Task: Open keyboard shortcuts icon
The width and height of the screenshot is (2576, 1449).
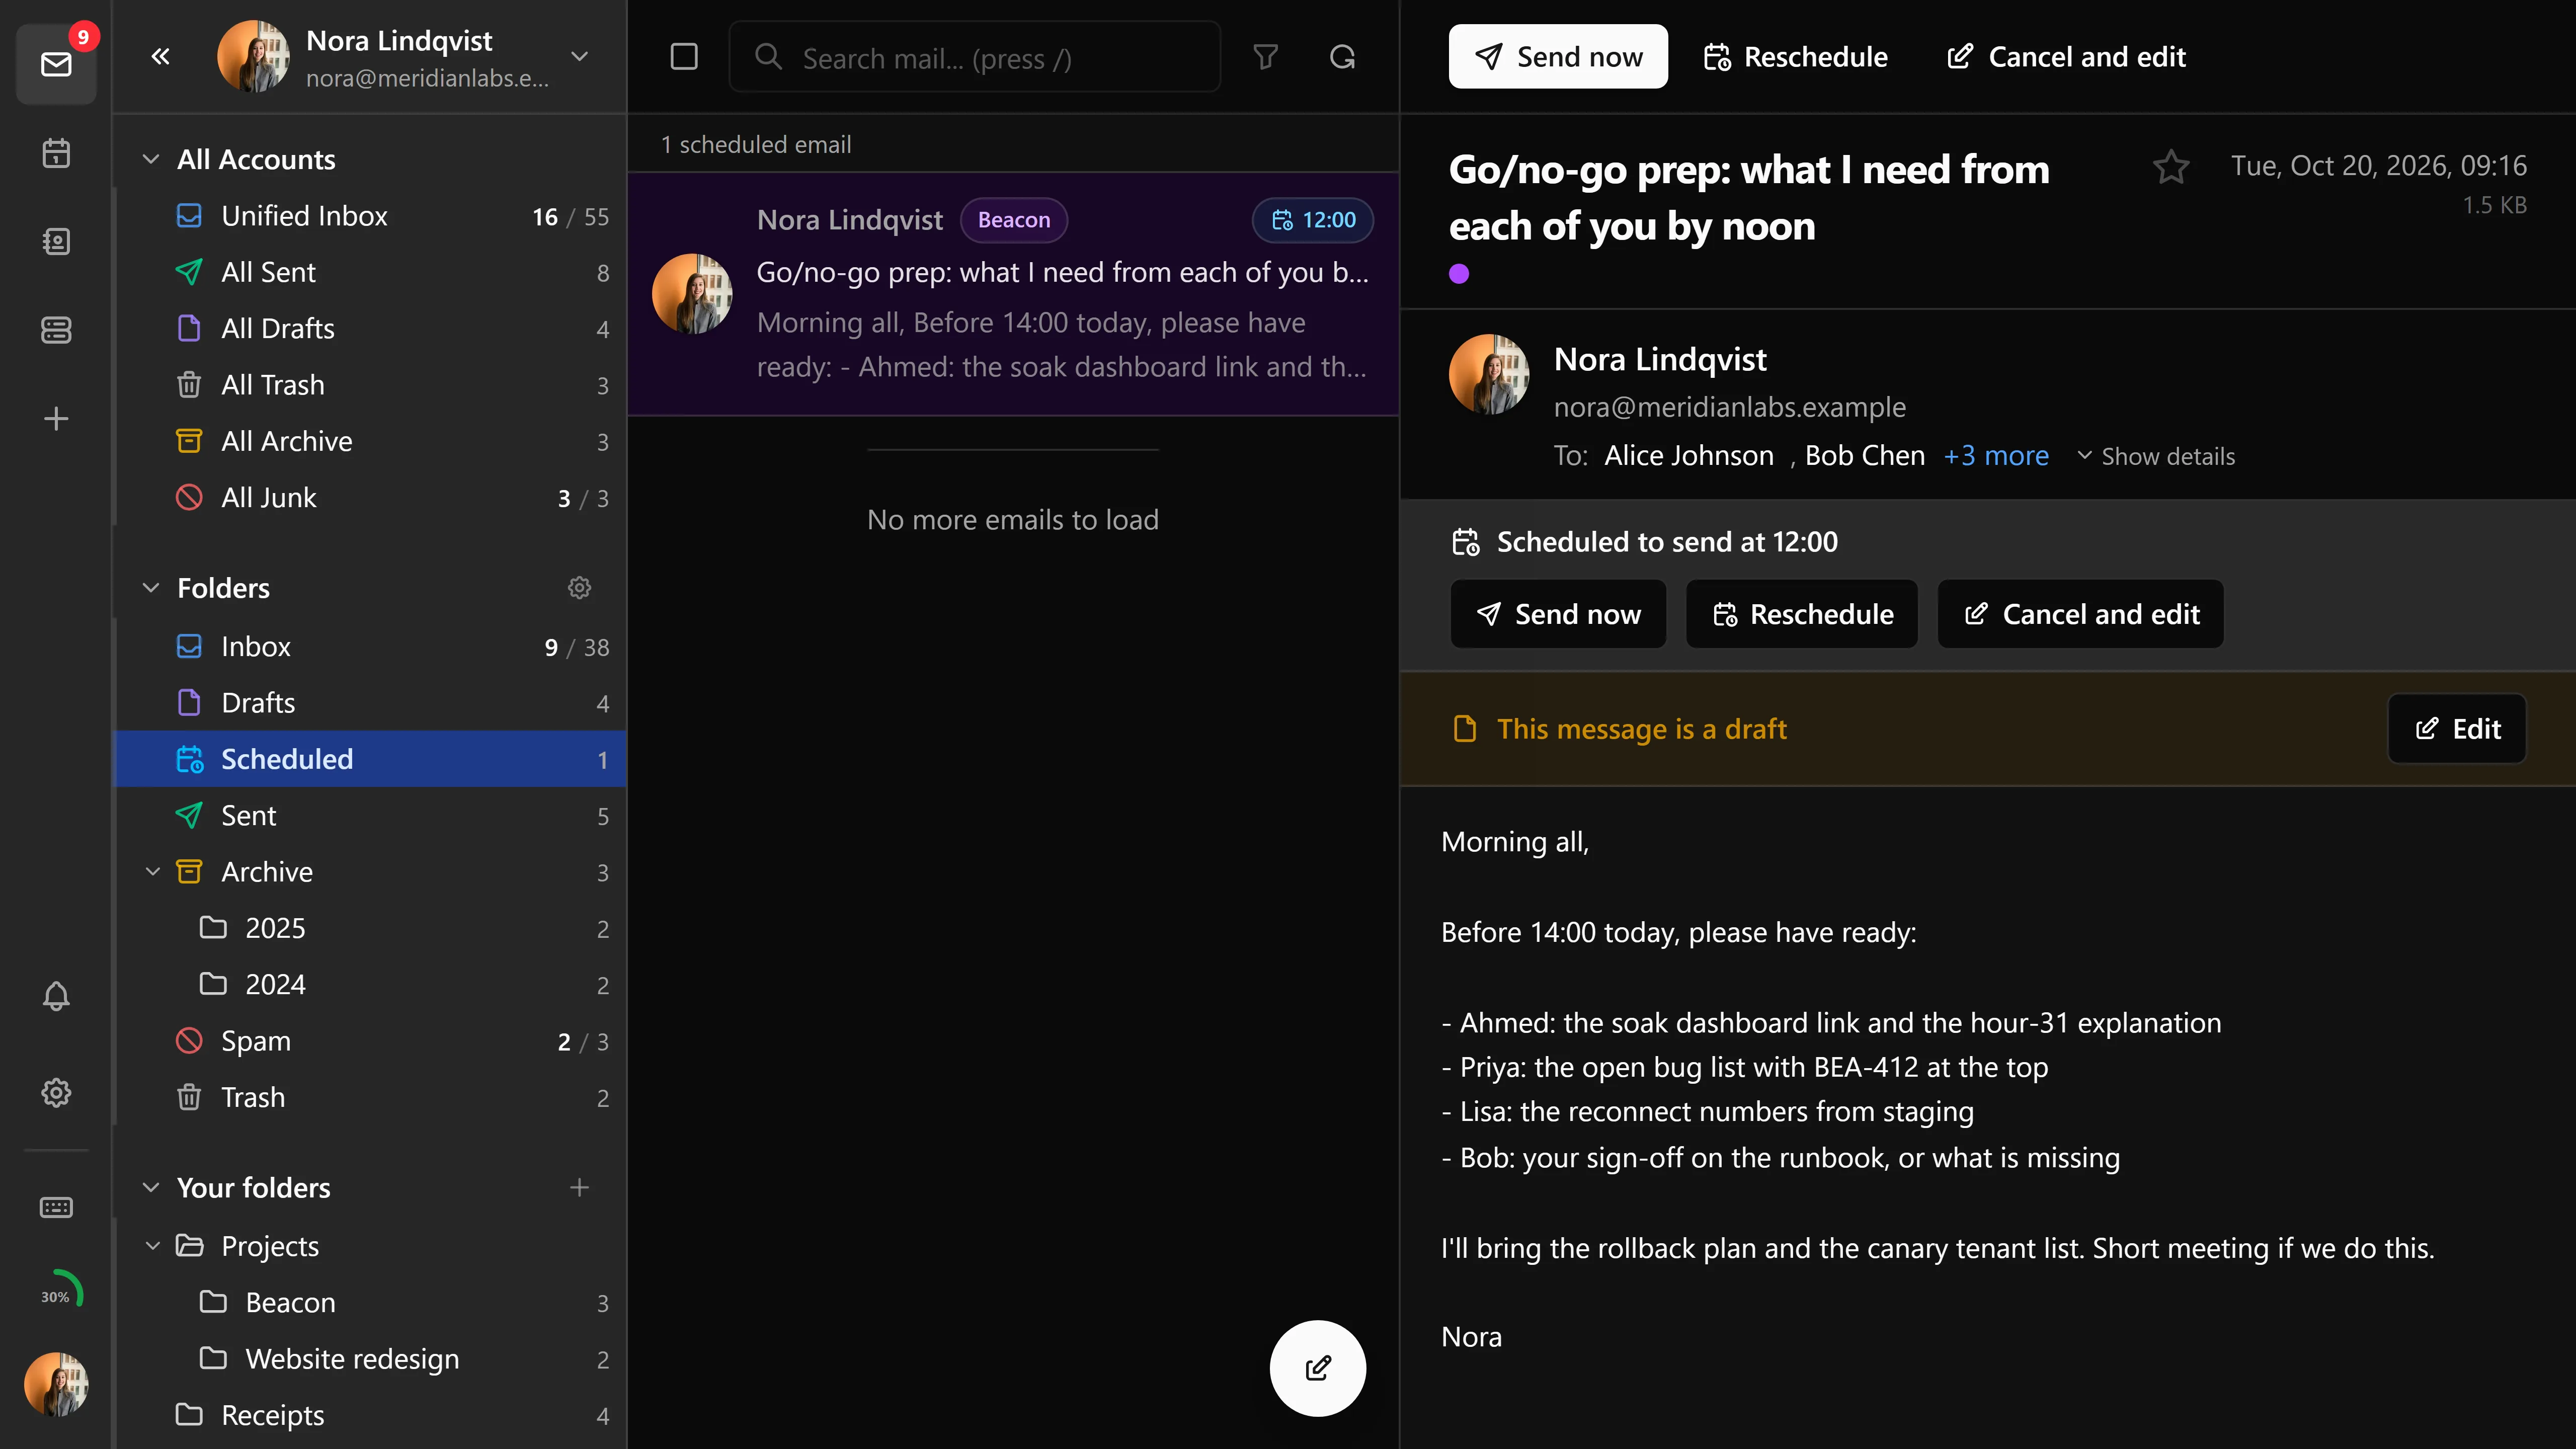Action: click(56, 1207)
